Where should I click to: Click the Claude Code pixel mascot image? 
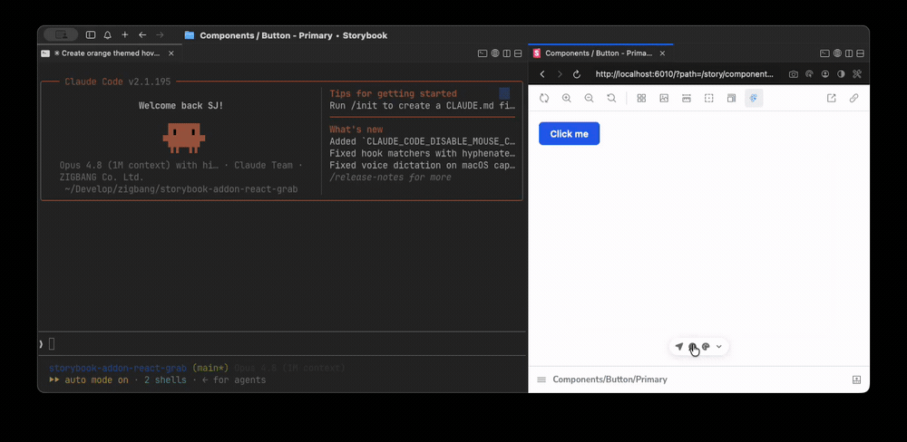point(184,138)
